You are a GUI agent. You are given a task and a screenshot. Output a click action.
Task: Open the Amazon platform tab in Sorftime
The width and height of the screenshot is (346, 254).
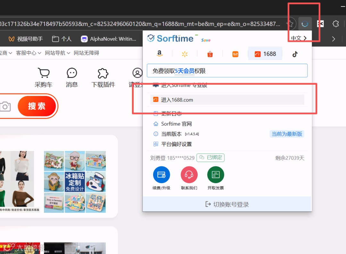[160, 54]
